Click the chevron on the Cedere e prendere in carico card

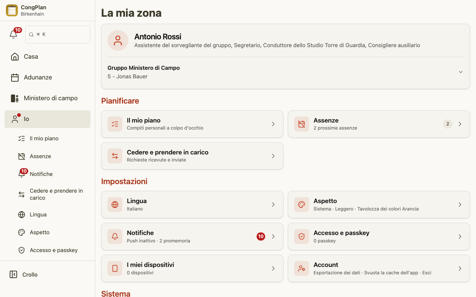(x=273, y=156)
